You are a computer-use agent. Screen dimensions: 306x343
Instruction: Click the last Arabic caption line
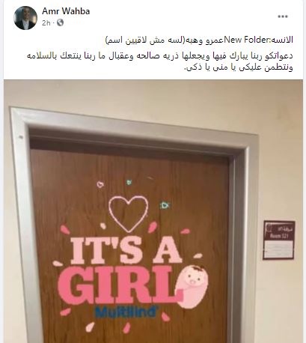(238, 67)
